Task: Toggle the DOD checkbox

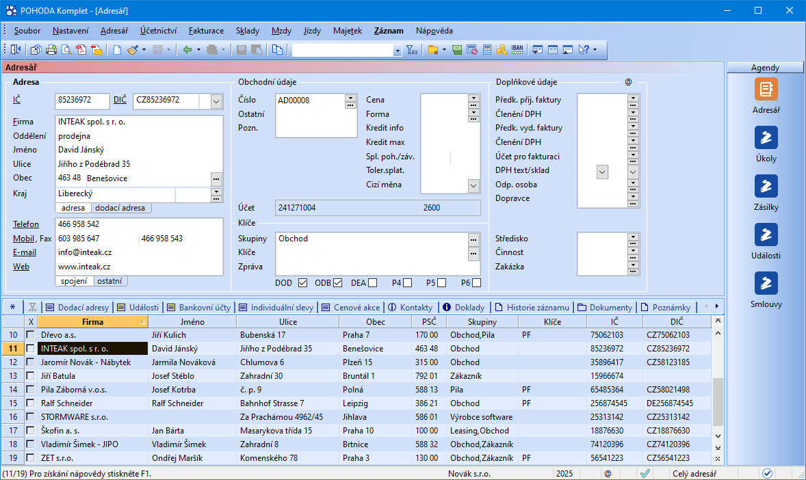Action: 303,282
